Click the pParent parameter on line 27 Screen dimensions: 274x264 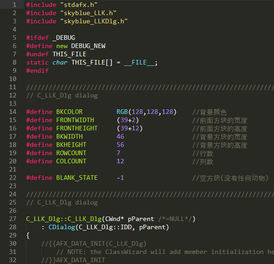click(141, 219)
